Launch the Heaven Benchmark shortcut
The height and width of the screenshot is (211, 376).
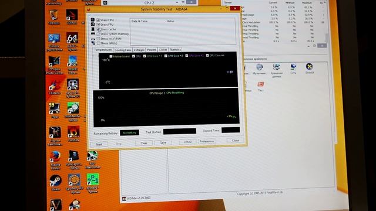point(55,135)
